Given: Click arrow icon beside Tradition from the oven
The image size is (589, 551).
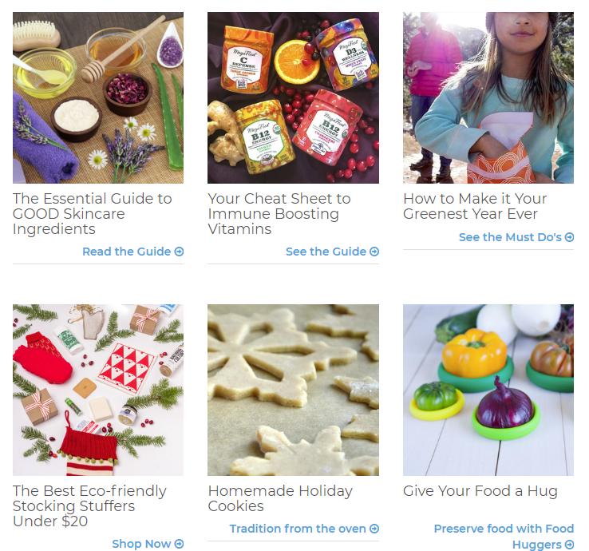Looking at the screenshot, I should pos(374,529).
